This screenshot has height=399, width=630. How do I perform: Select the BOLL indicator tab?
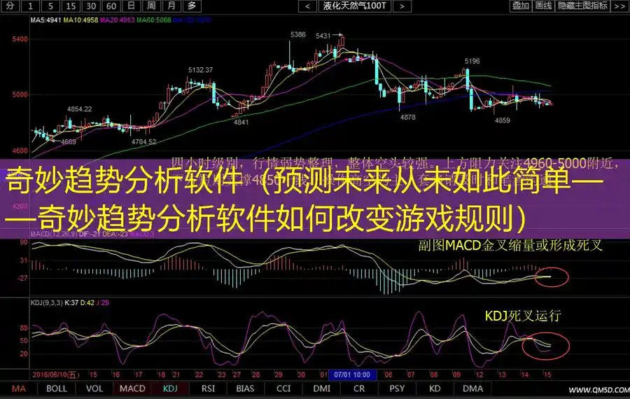pyautogui.click(x=56, y=388)
